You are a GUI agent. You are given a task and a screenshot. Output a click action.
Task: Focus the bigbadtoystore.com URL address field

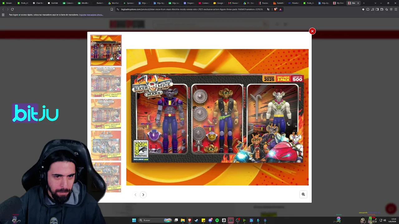(x=192, y=9)
